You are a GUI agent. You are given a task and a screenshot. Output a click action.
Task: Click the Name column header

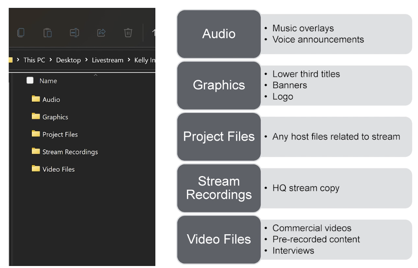click(x=48, y=80)
